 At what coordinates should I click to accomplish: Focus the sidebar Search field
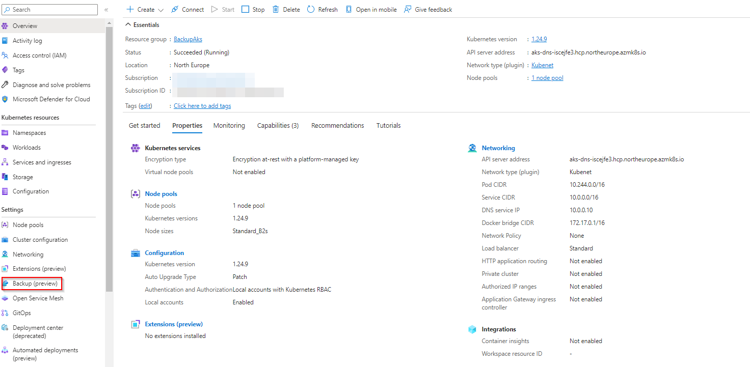pos(50,10)
